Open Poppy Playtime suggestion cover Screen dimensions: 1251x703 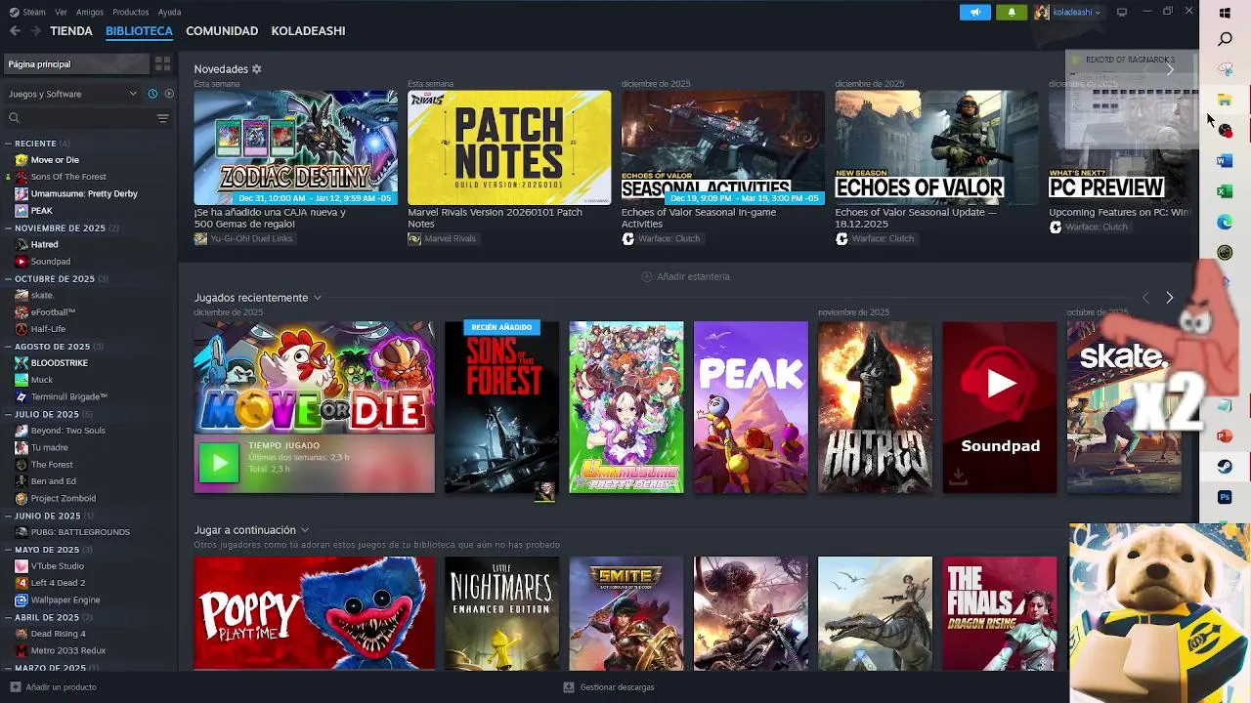click(314, 613)
